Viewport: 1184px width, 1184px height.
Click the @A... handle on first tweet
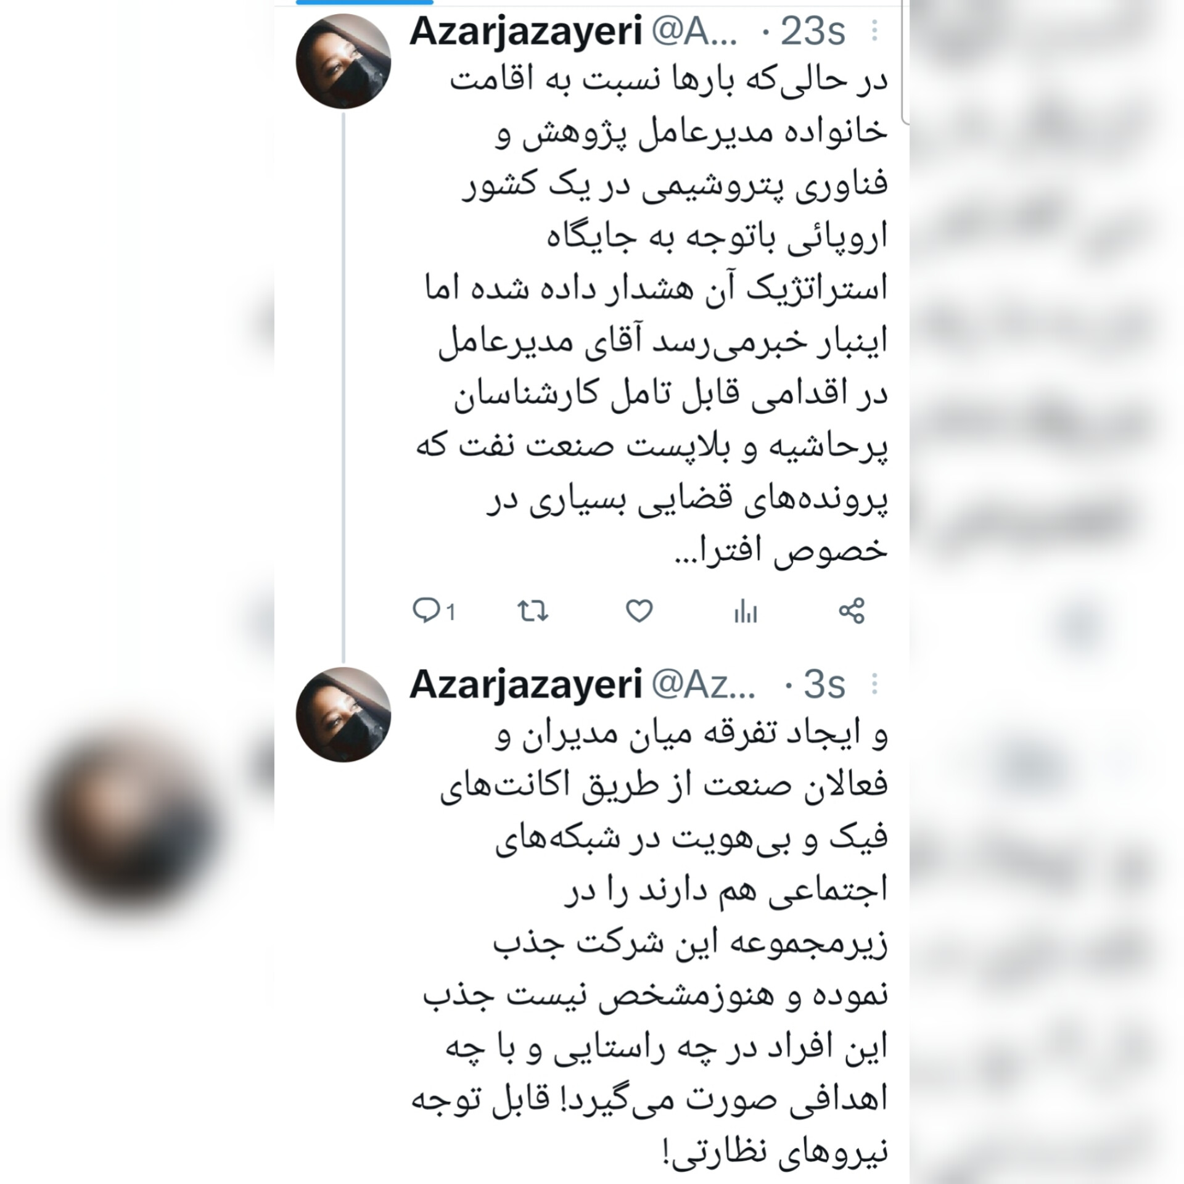(694, 31)
